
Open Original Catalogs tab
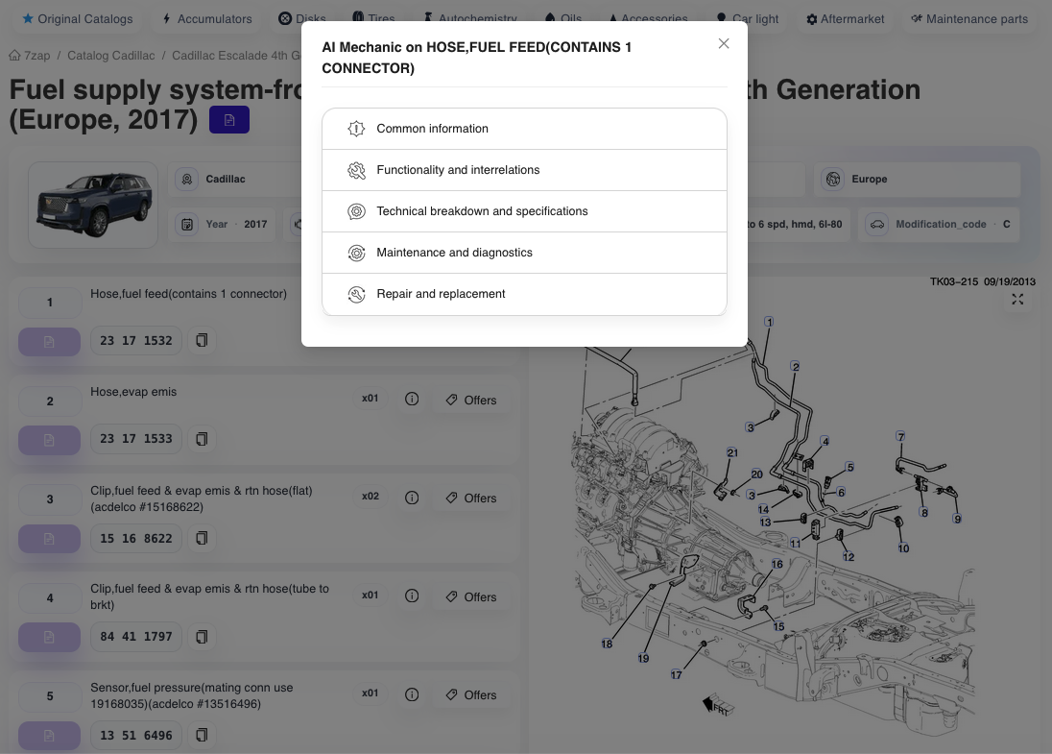77,19
